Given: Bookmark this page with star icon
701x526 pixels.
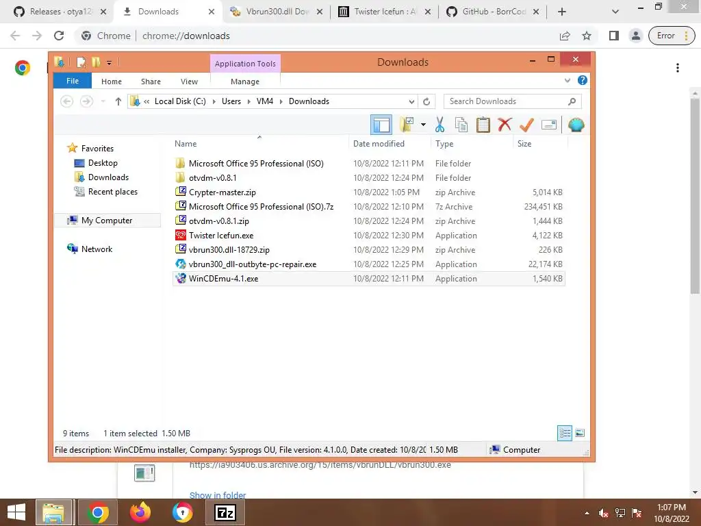Looking at the screenshot, I should (x=587, y=36).
